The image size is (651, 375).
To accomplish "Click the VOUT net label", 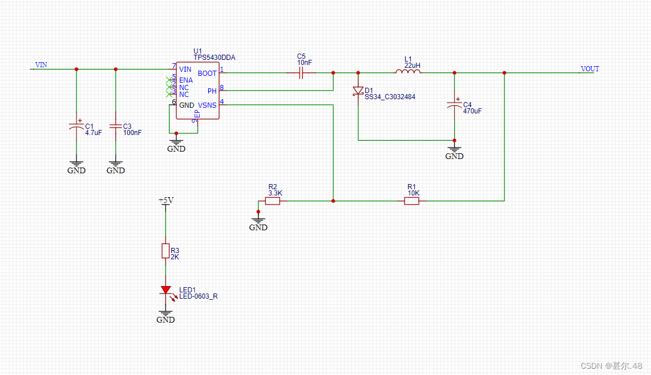I will click(x=590, y=69).
